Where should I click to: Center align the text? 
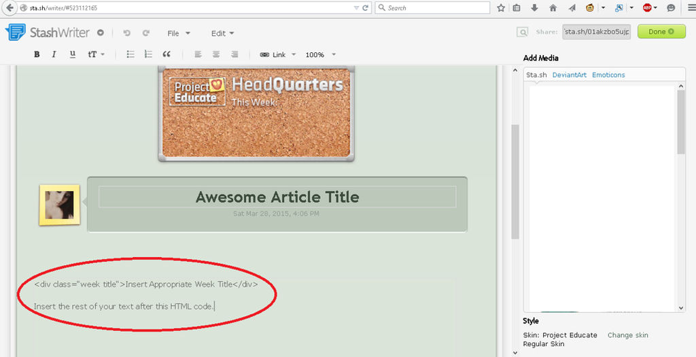click(x=216, y=54)
